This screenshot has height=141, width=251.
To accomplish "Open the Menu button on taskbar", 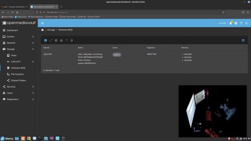I will pyautogui.click(x=7, y=138).
